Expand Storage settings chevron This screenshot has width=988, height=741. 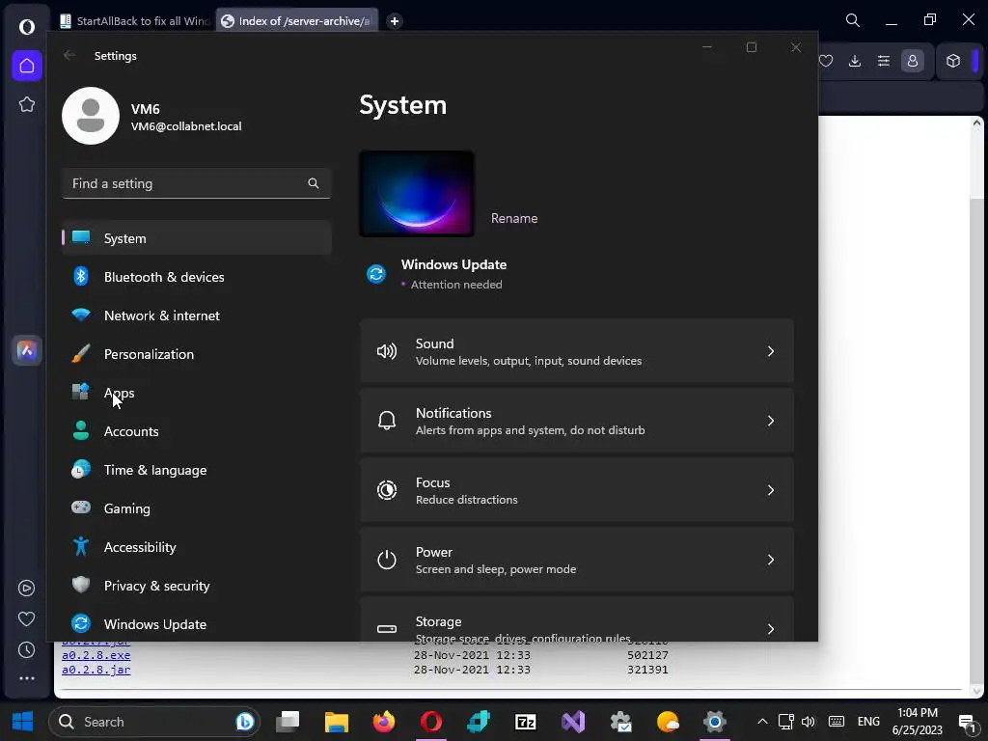[771, 629]
